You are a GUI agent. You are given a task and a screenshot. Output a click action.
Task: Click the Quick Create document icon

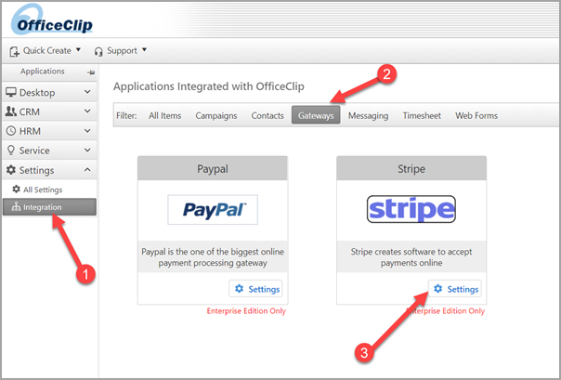14,51
